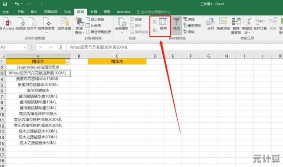This screenshot has height=167, width=283.
Task: Open 数据验证 (Data Validation) dropdown
Action: pos(247,26)
